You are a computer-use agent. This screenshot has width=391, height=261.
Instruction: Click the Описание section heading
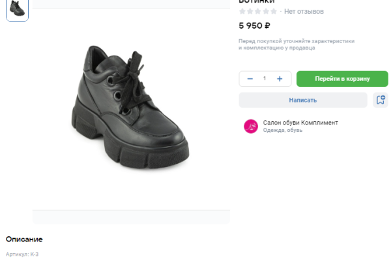24,239
